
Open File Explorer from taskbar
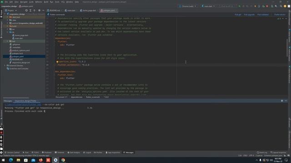[x=18, y=160]
